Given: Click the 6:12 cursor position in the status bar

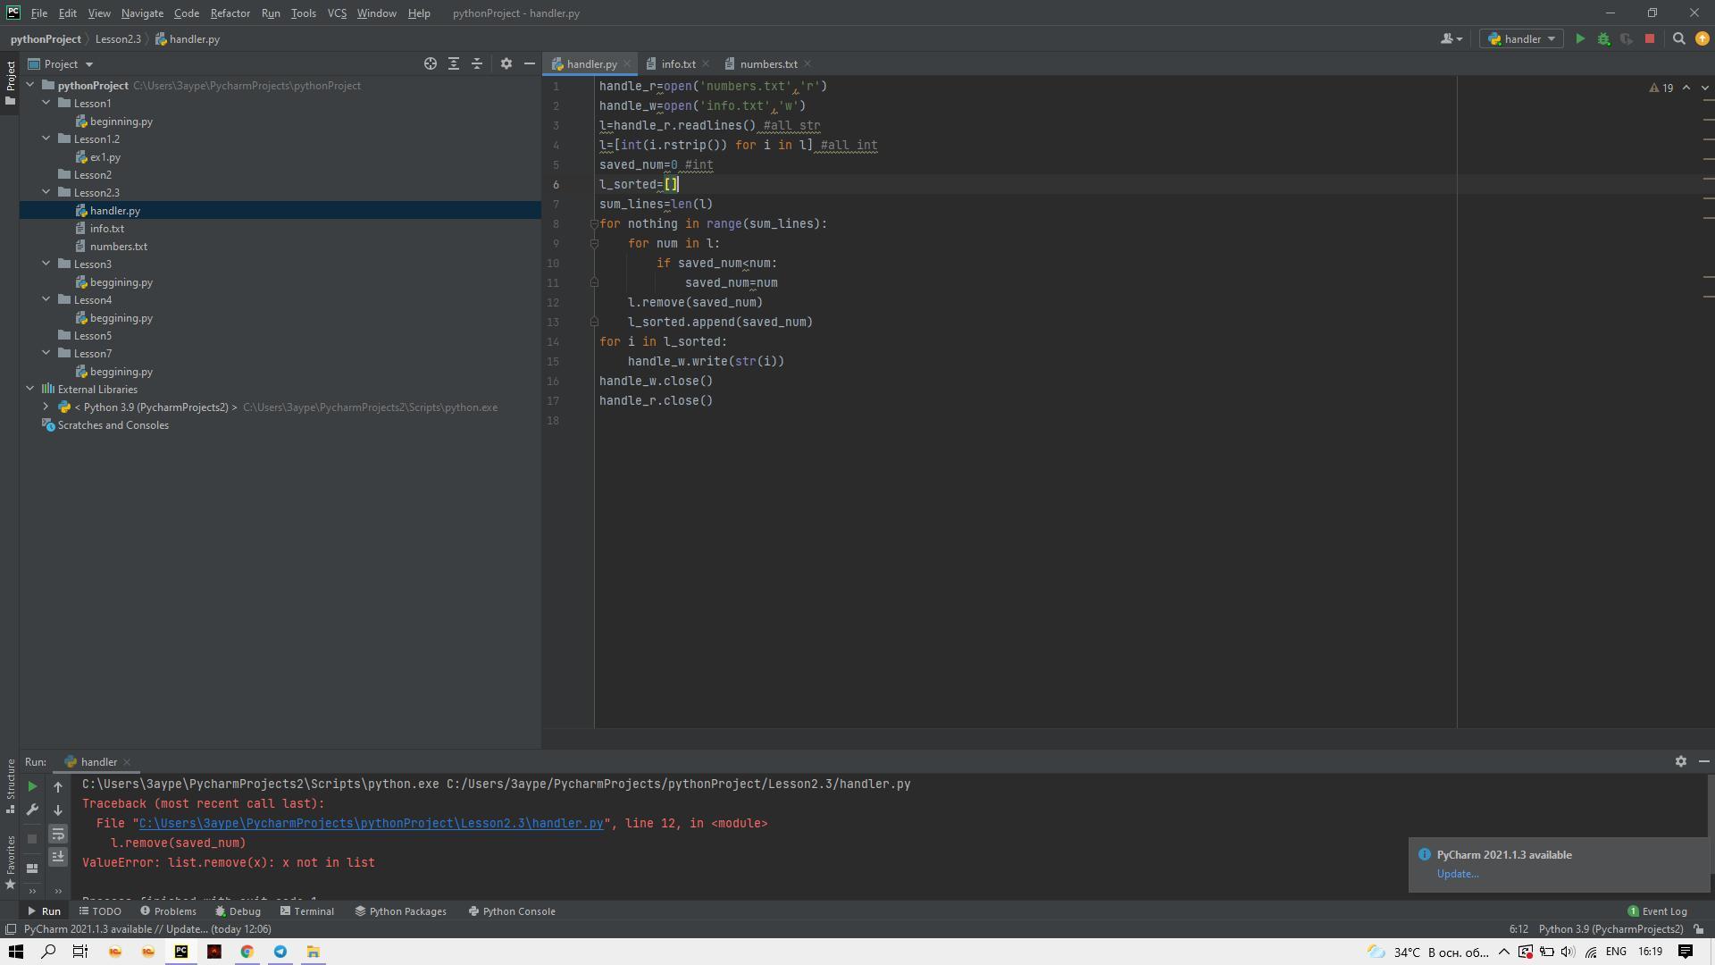Looking at the screenshot, I should coord(1518,929).
